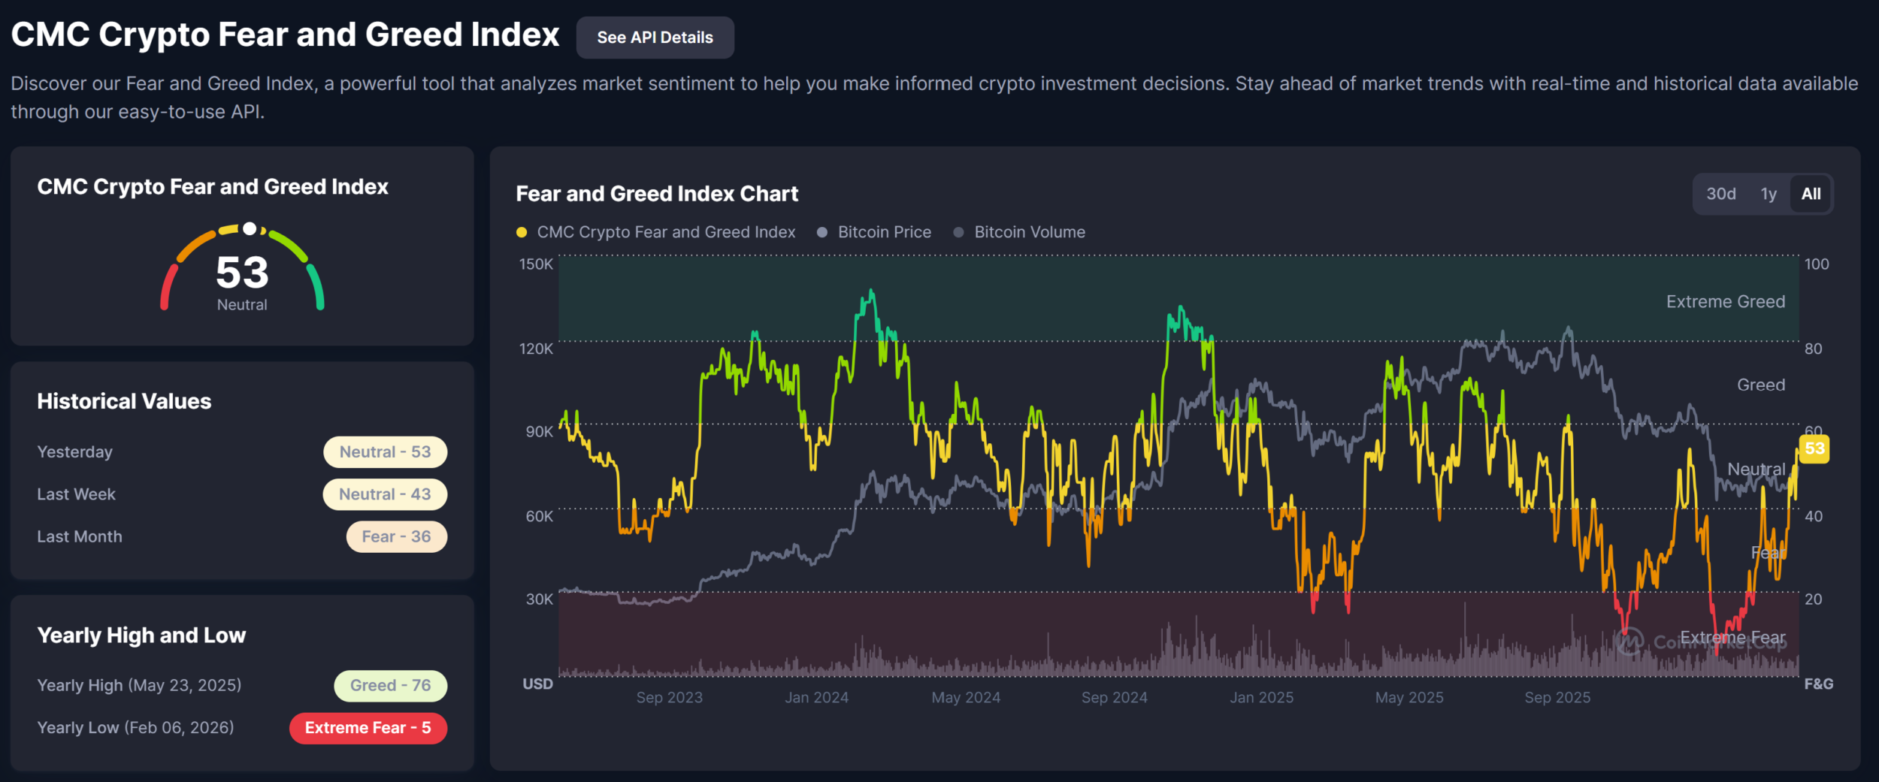The width and height of the screenshot is (1879, 782).
Task: Click the Extreme Fear - 5 badge
Action: point(368,728)
